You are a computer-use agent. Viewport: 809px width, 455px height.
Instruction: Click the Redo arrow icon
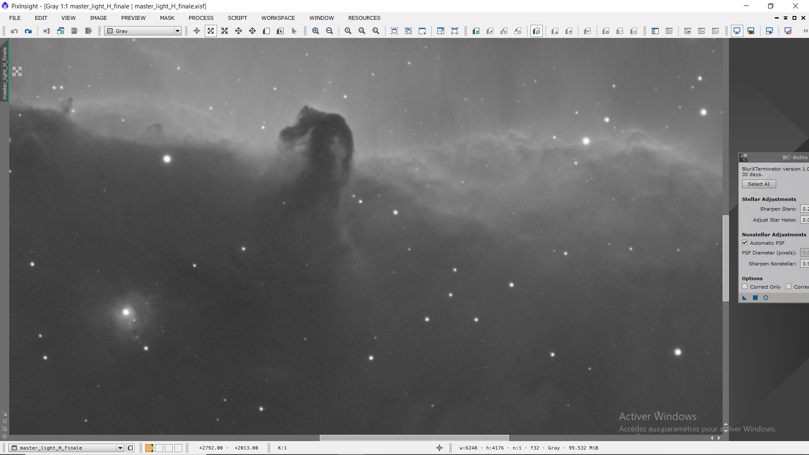pyautogui.click(x=28, y=31)
